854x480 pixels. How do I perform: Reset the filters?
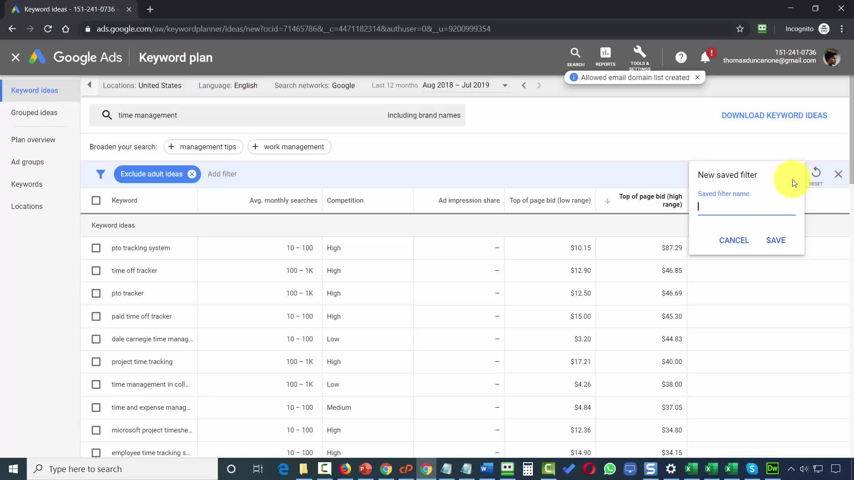(816, 175)
